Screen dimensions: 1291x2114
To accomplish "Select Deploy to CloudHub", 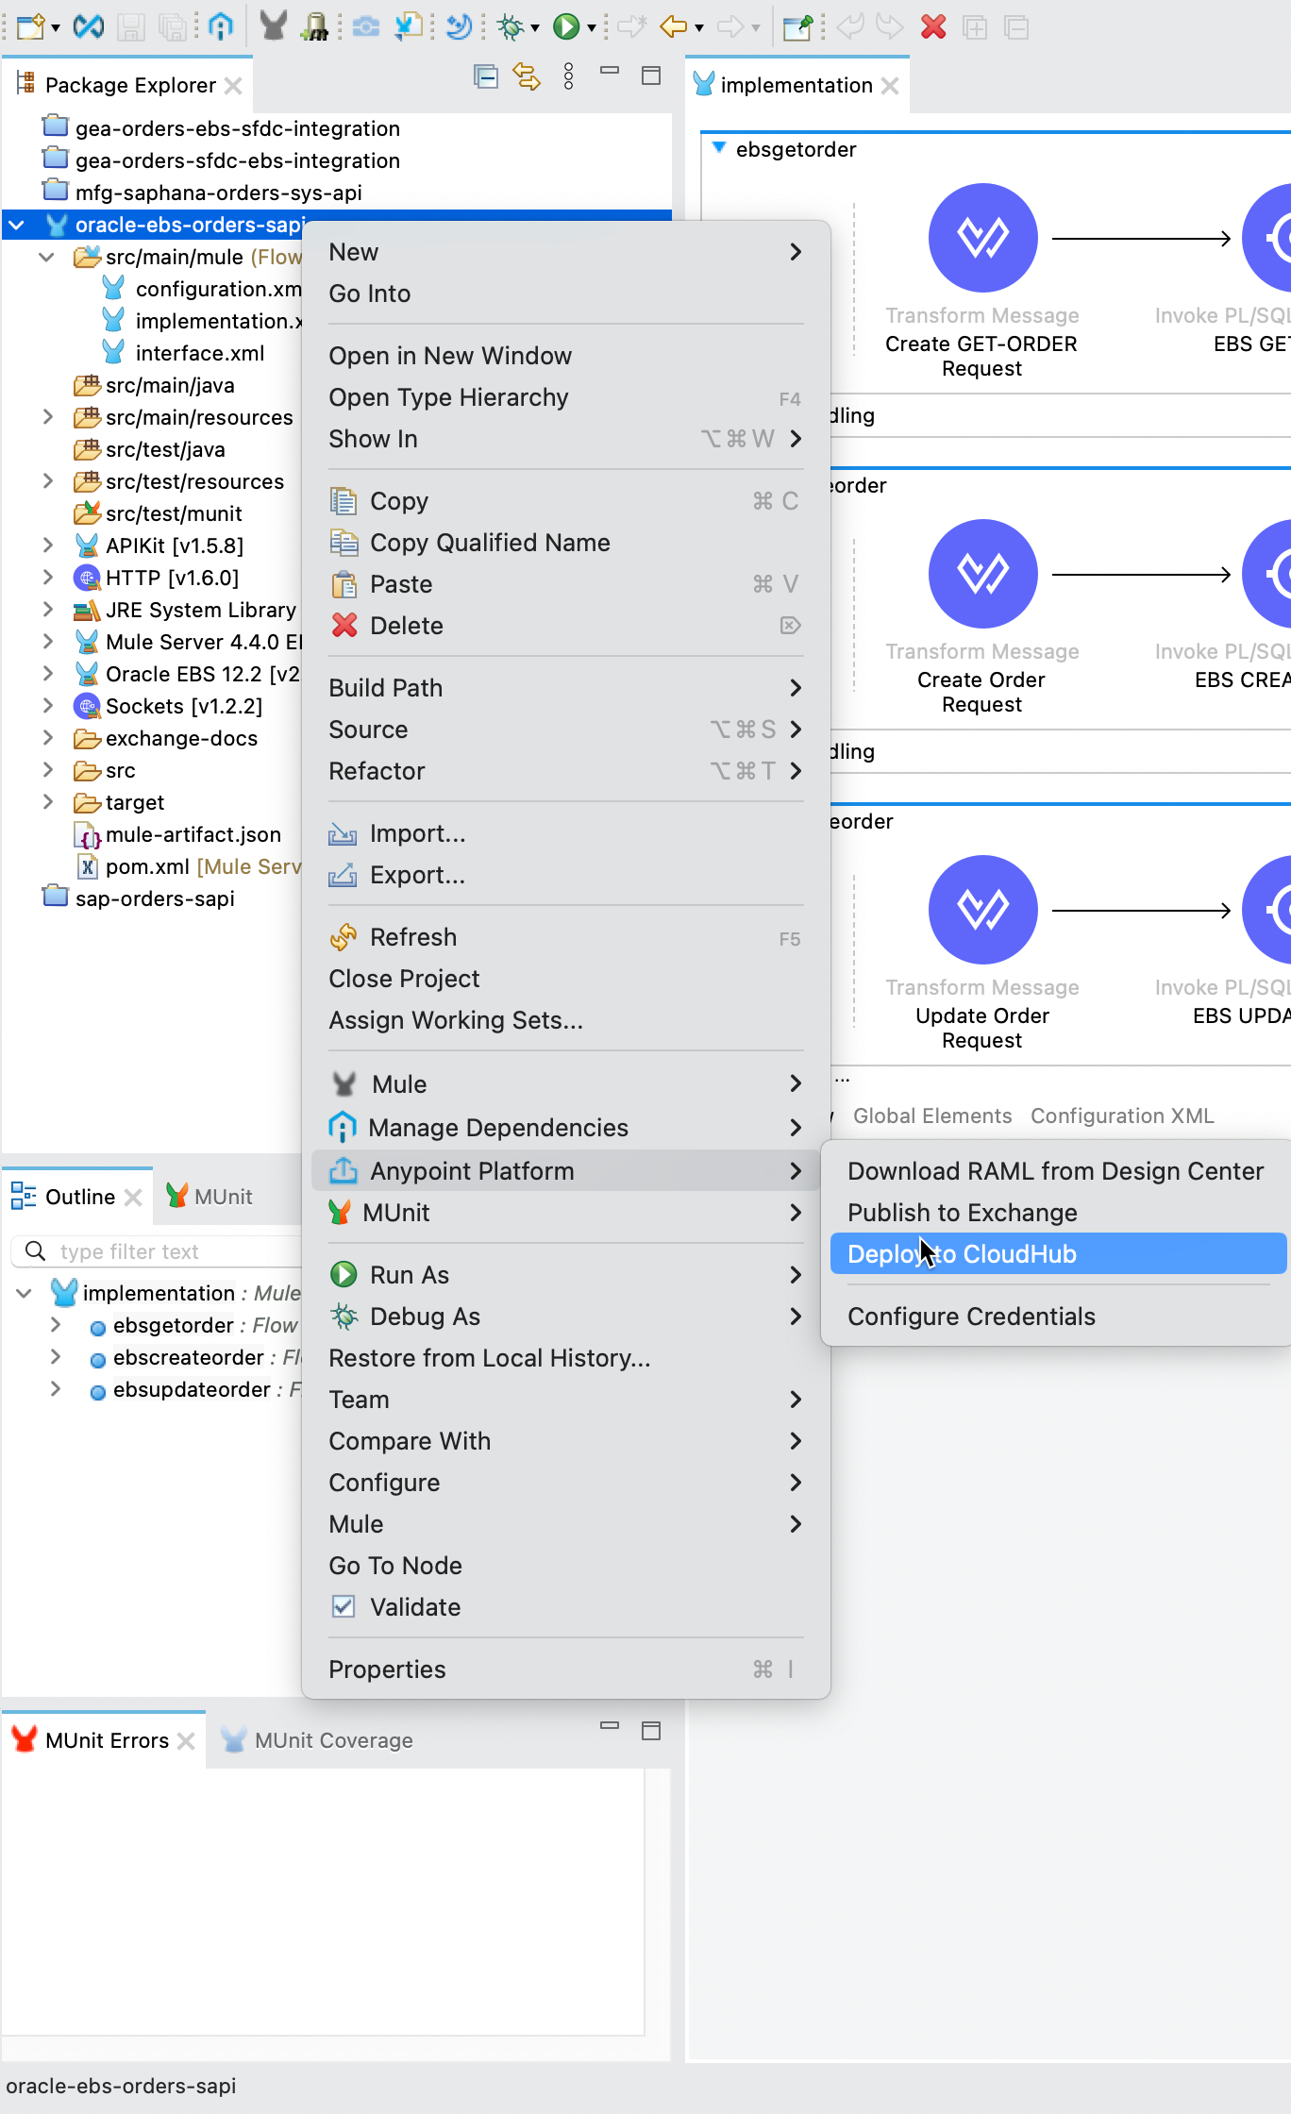I will point(1059,1253).
